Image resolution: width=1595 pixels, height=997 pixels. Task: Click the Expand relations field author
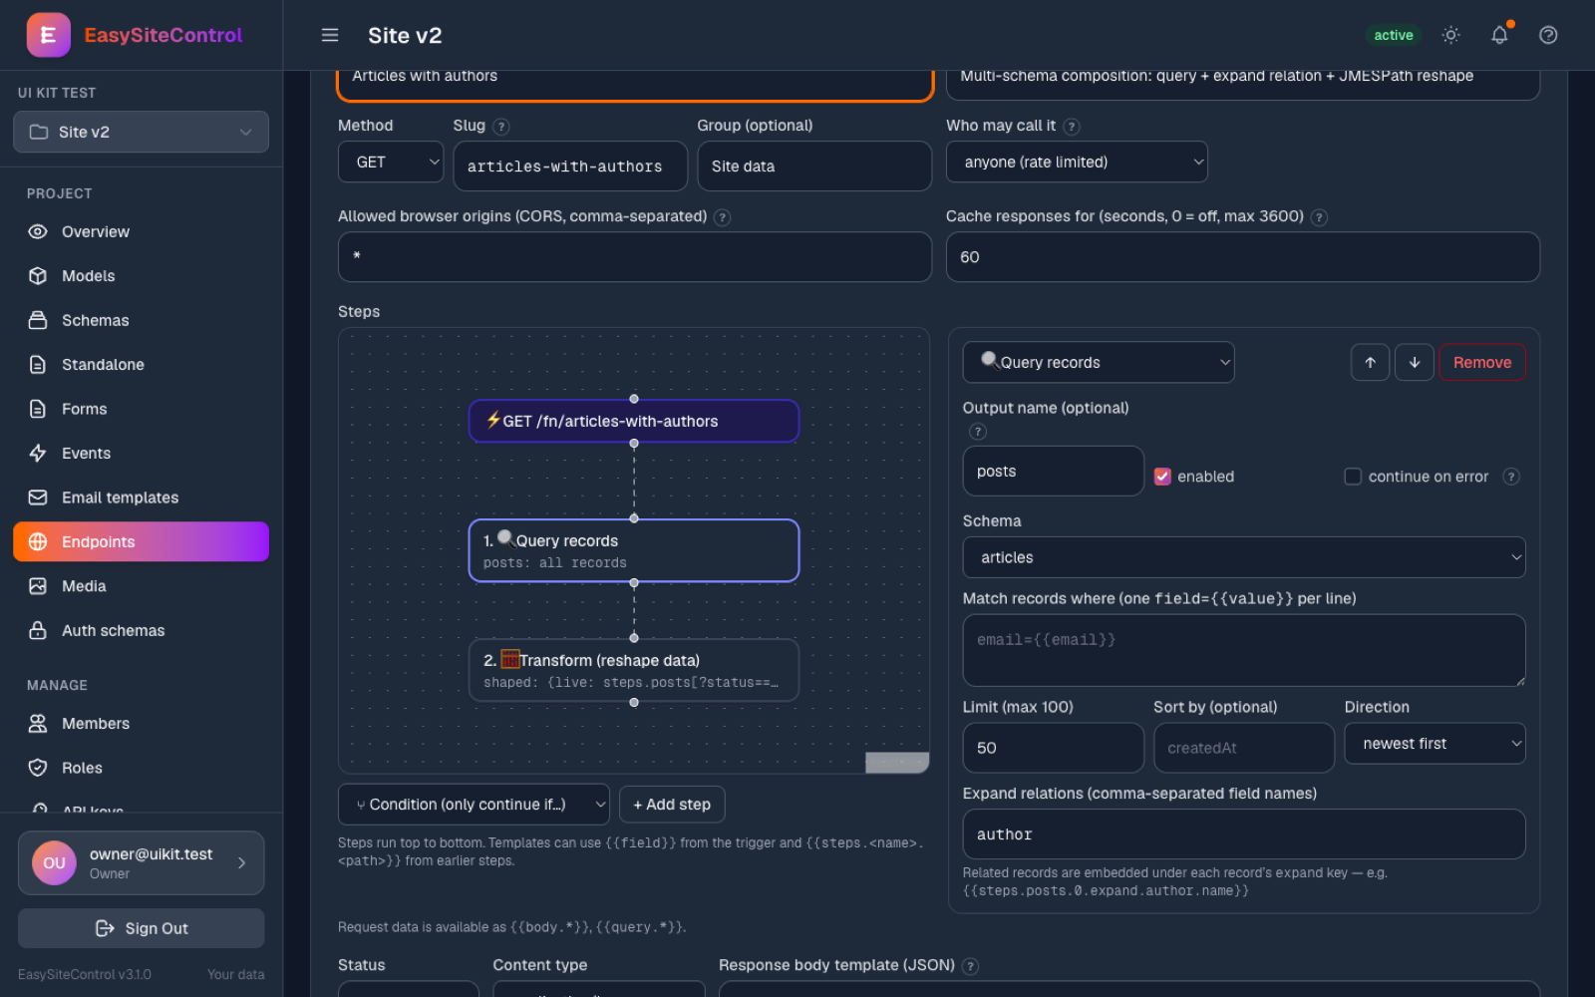(x=1244, y=834)
